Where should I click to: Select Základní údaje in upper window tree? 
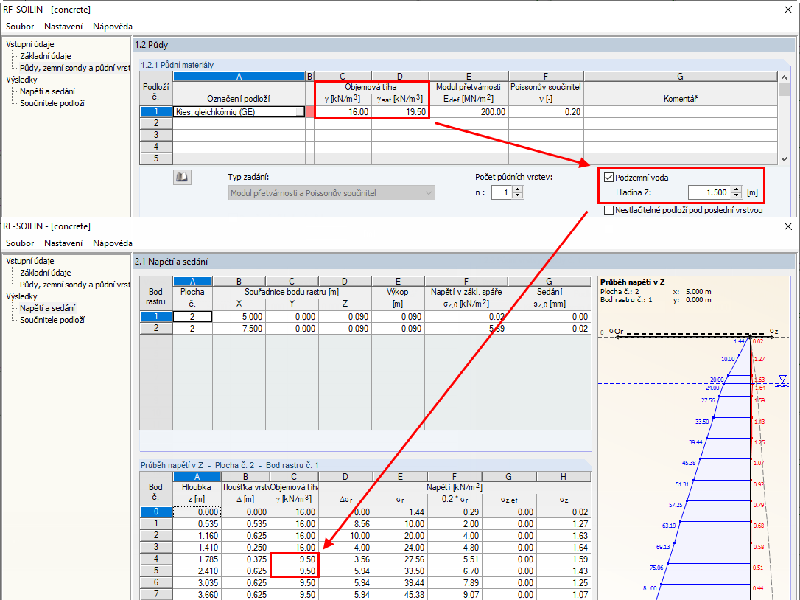(45, 56)
